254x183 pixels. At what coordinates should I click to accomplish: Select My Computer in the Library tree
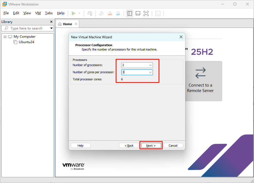point(25,37)
